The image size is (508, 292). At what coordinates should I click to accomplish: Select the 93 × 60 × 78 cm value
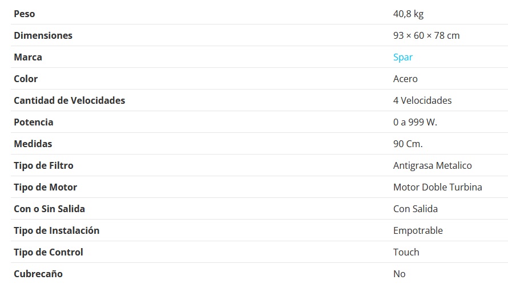point(426,35)
